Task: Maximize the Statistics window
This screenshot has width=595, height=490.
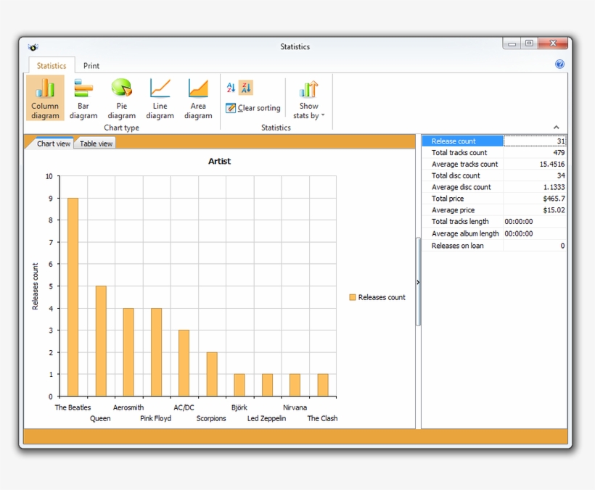Action: [x=530, y=43]
